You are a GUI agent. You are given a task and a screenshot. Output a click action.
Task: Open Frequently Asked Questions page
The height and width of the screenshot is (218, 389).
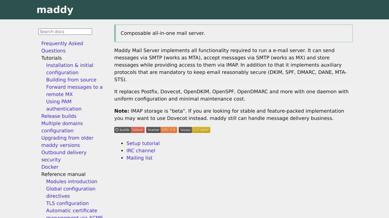pos(62,47)
